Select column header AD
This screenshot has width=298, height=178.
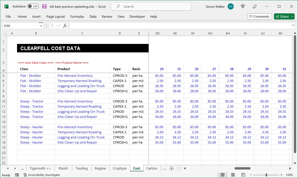[157, 33]
